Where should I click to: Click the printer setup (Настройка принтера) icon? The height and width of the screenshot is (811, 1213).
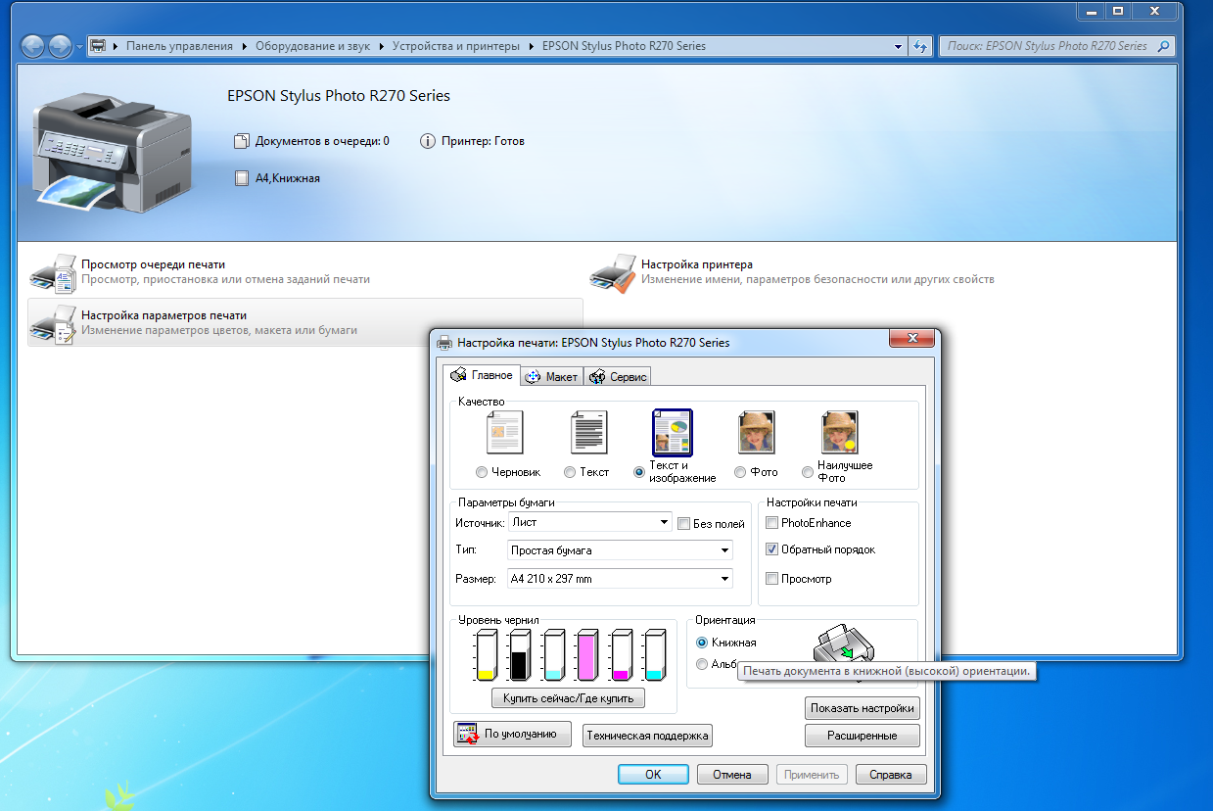(612, 272)
